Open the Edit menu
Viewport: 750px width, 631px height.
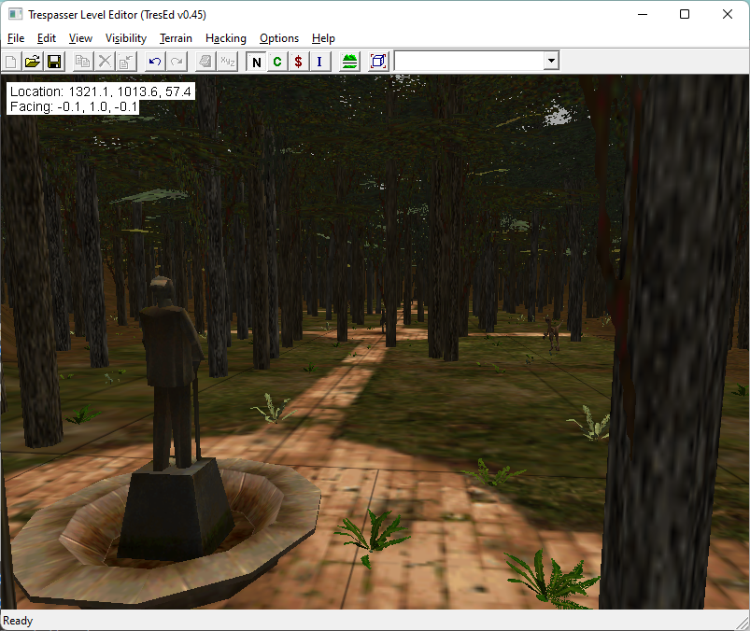(47, 38)
